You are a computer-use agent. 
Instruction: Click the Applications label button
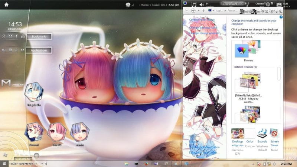tap(39, 50)
